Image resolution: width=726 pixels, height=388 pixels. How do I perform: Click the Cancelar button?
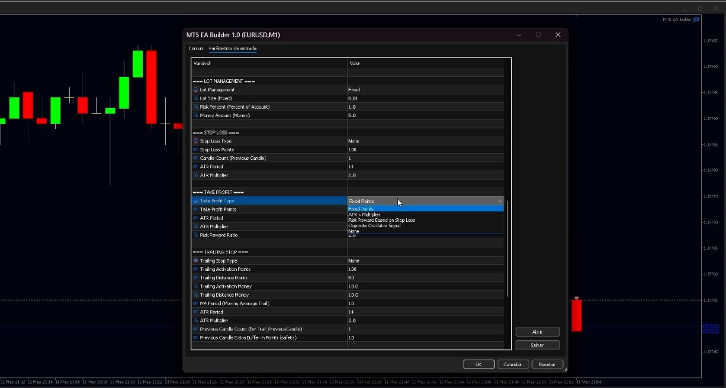[513, 365]
